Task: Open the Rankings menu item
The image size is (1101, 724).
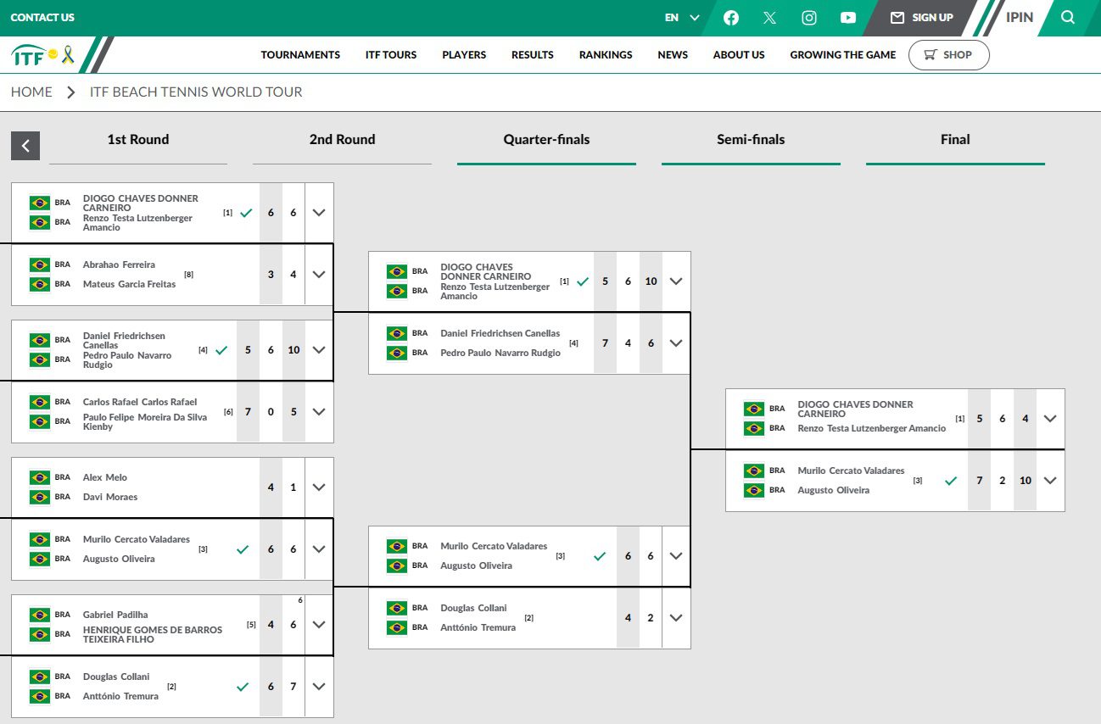Action: (x=606, y=55)
